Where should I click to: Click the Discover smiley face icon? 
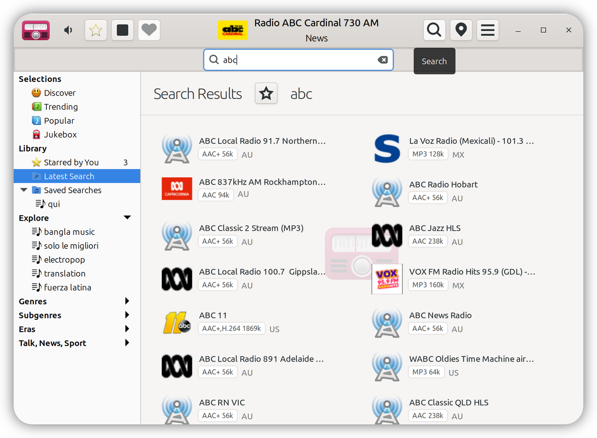pyautogui.click(x=36, y=93)
